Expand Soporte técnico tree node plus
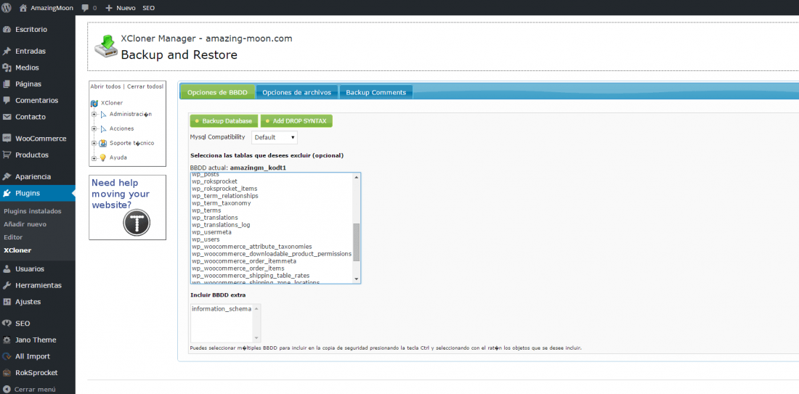Viewport: 799px width, 394px height. click(x=94, y=144)
